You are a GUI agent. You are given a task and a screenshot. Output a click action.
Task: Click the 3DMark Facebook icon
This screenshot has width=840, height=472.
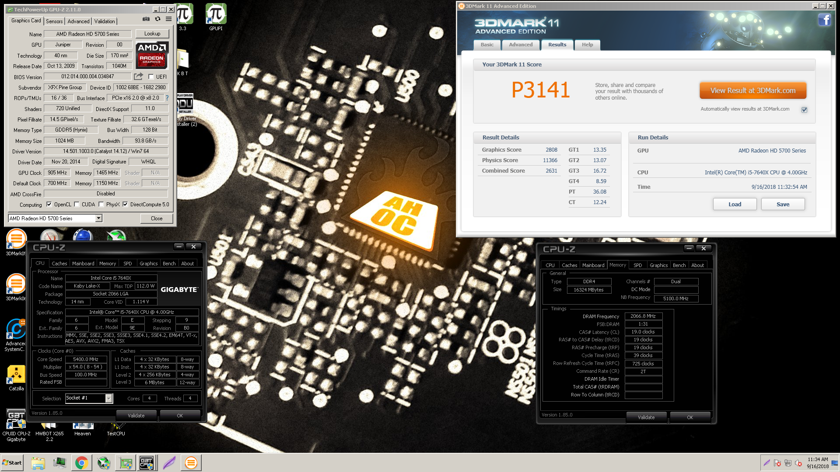[824, 20]
